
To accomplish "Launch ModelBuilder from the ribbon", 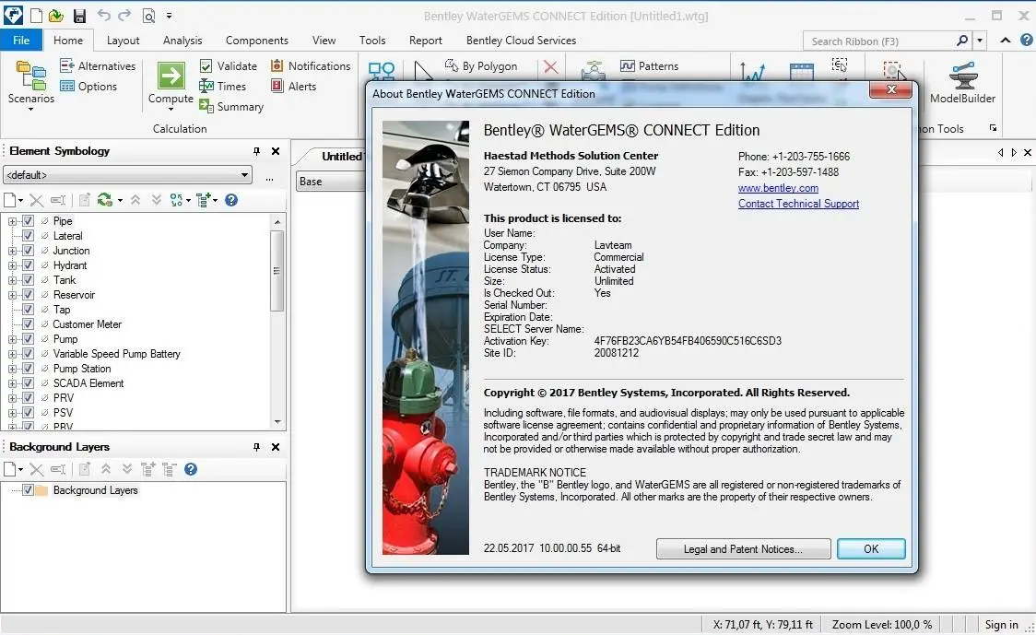I will (x=962, y=83).
